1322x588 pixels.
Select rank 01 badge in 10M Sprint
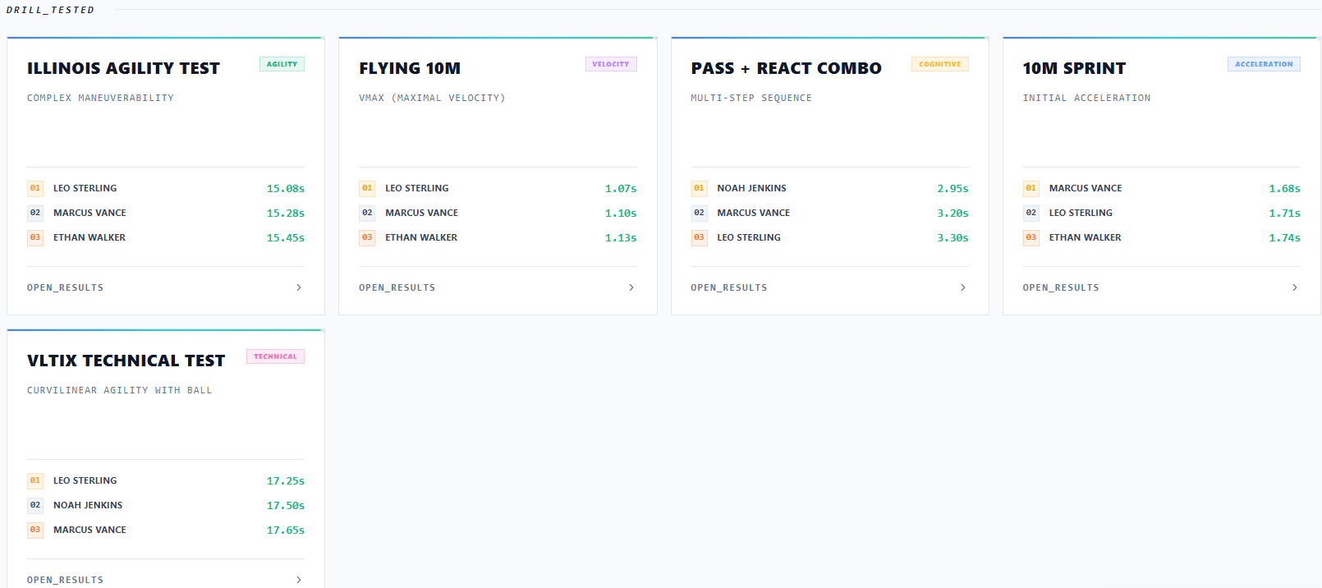point(1031,188)
